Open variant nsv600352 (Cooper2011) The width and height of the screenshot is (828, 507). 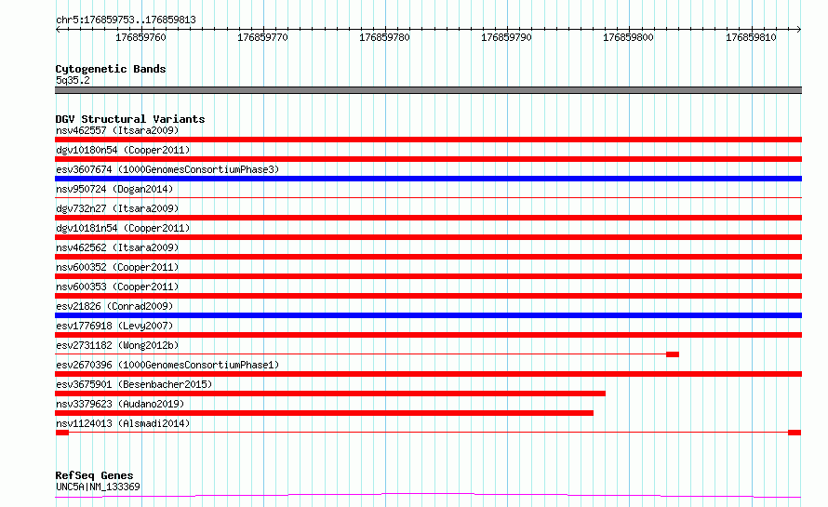[117, 267]
